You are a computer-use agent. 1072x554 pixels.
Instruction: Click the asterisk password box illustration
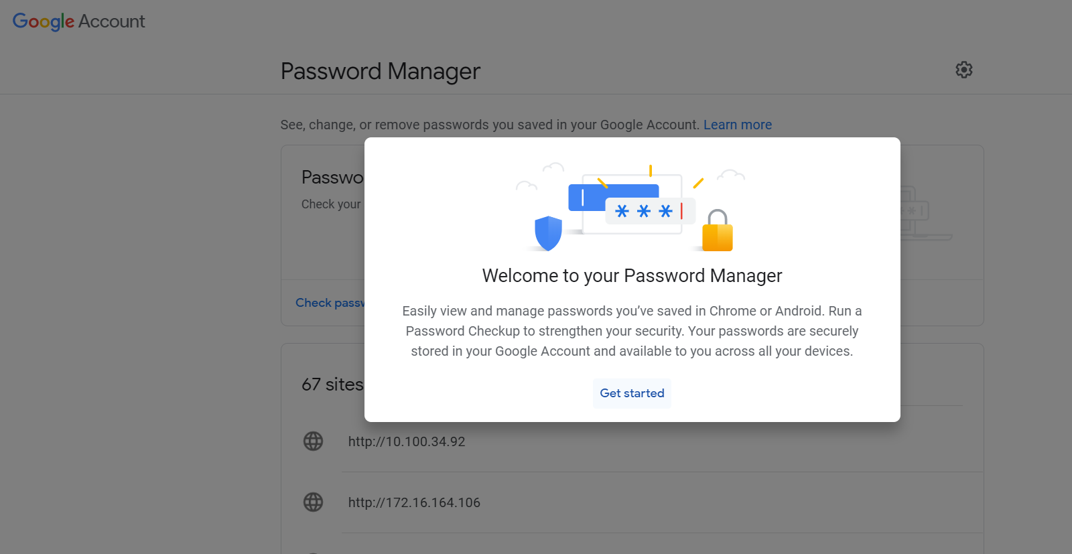point(649,212)
